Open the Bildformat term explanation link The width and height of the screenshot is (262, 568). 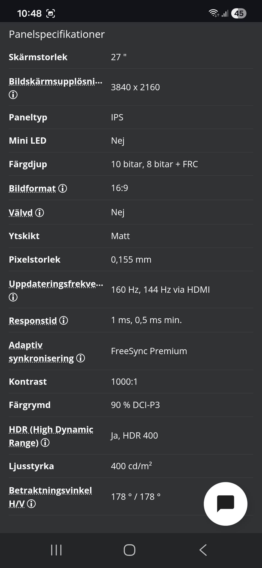pyautogui.click(x=32, y=188)
